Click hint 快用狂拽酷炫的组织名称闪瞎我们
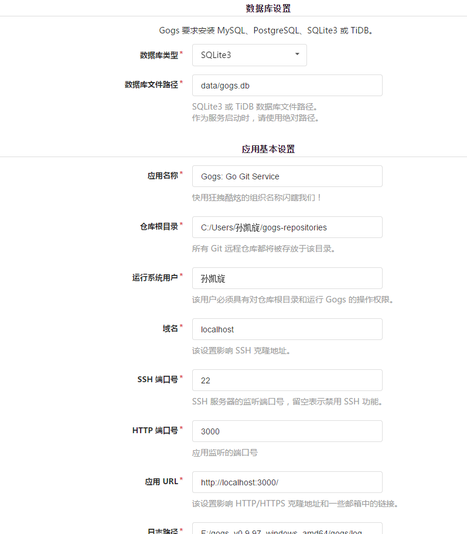The height and width of the screenshot is (534, 467). click(x=257, y=198)
